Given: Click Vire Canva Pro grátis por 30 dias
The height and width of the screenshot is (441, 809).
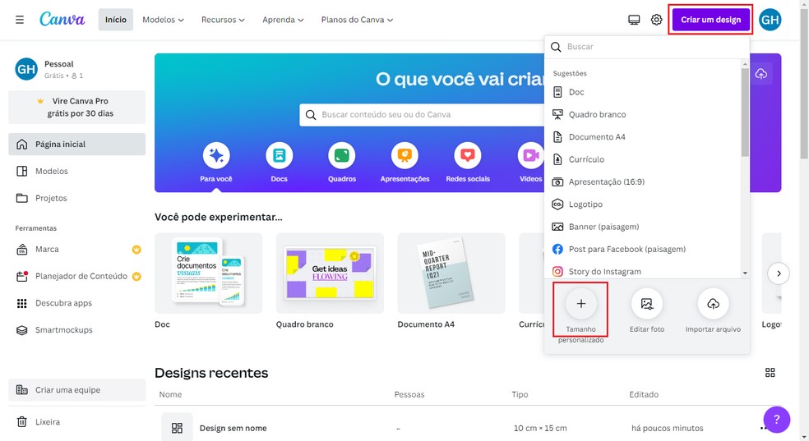Looking at the screenshot, I should click(77, 107).
